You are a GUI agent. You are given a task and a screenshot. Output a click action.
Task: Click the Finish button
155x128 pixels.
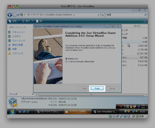[97, 88]
